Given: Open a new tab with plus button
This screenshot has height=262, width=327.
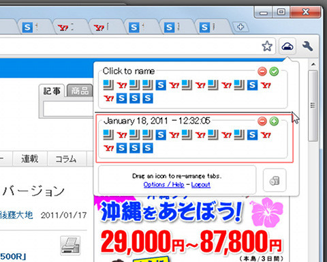Looking at the screenshot, I should tap(240, 27).
